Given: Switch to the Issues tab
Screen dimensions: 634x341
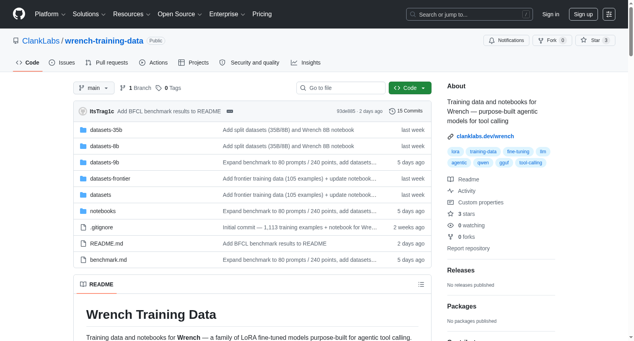Looking at the screenshot, I should point(62,63).
